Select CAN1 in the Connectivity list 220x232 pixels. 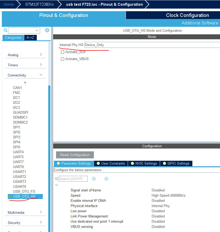(17, 88)
